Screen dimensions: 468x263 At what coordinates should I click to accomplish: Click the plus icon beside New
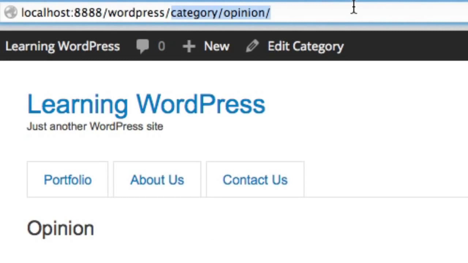189,46
